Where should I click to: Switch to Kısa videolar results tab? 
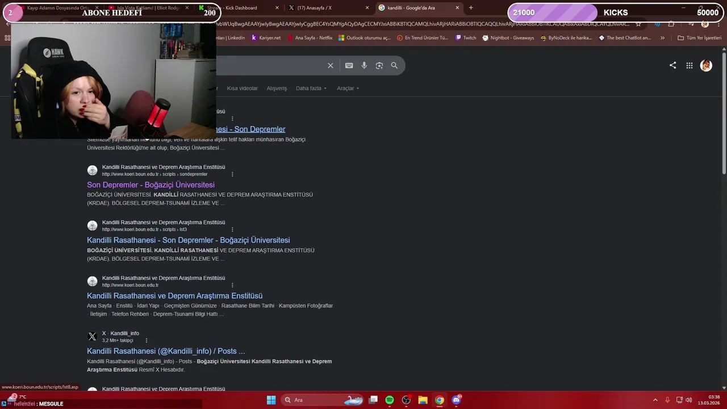pyautogui.click(x=242, y=88)
